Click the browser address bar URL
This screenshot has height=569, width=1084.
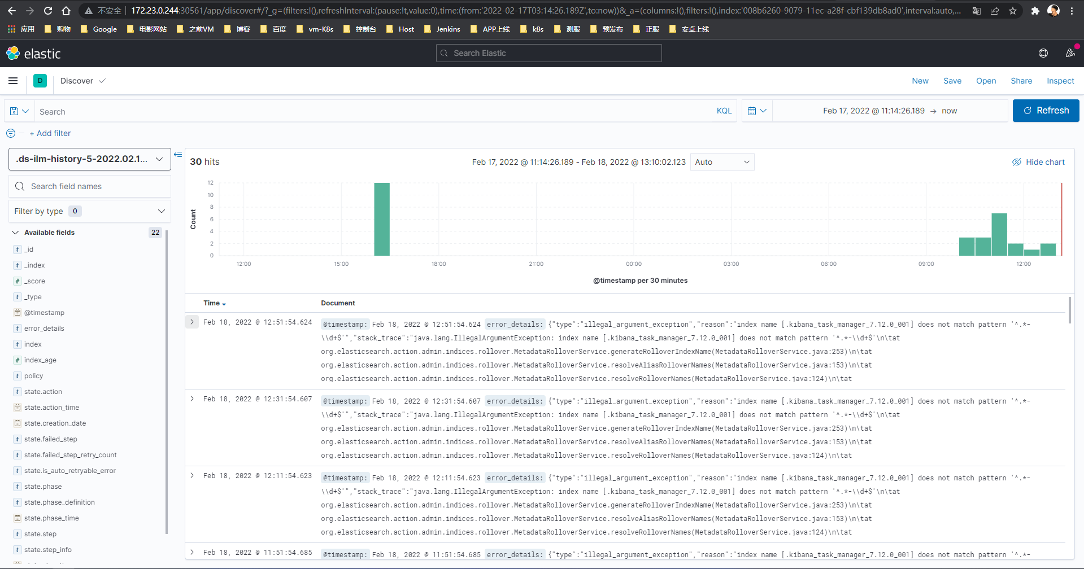coord(545,11)
